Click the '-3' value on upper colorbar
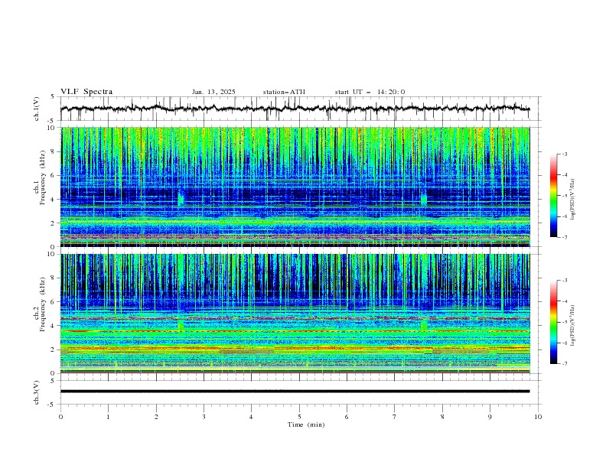This screenshot has width=606, height=468. pos(564,154)
